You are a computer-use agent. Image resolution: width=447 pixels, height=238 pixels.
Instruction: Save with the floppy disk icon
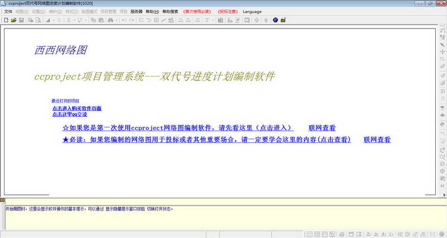click(x=21, y=20)
